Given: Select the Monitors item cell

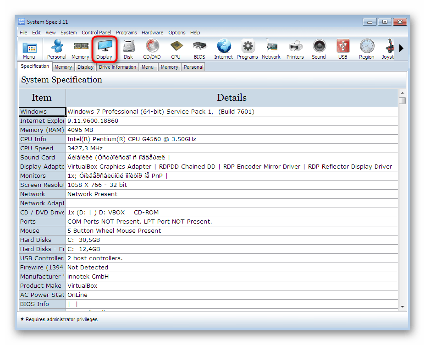Looking at the screenshot, I should point(42,176).
